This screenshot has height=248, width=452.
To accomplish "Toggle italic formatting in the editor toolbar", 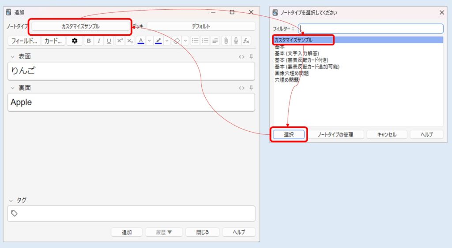I will [x=99, y=41].
